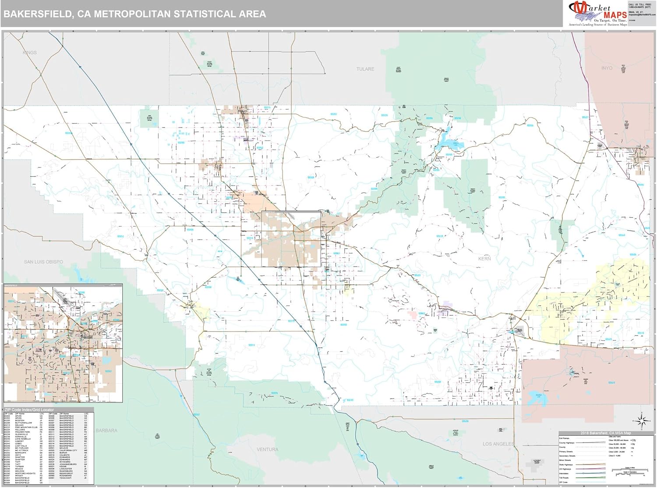Click the large blue lake on map

[x=448, y=143]
